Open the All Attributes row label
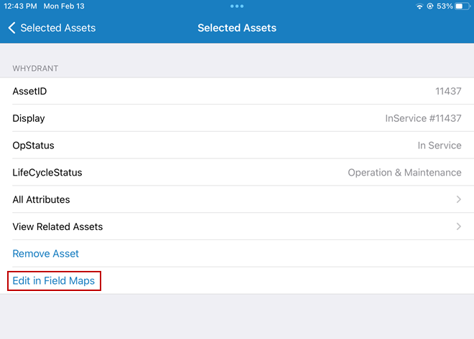Screen dimensions: 474x339 pyautogui.click(x=41, y=199)
